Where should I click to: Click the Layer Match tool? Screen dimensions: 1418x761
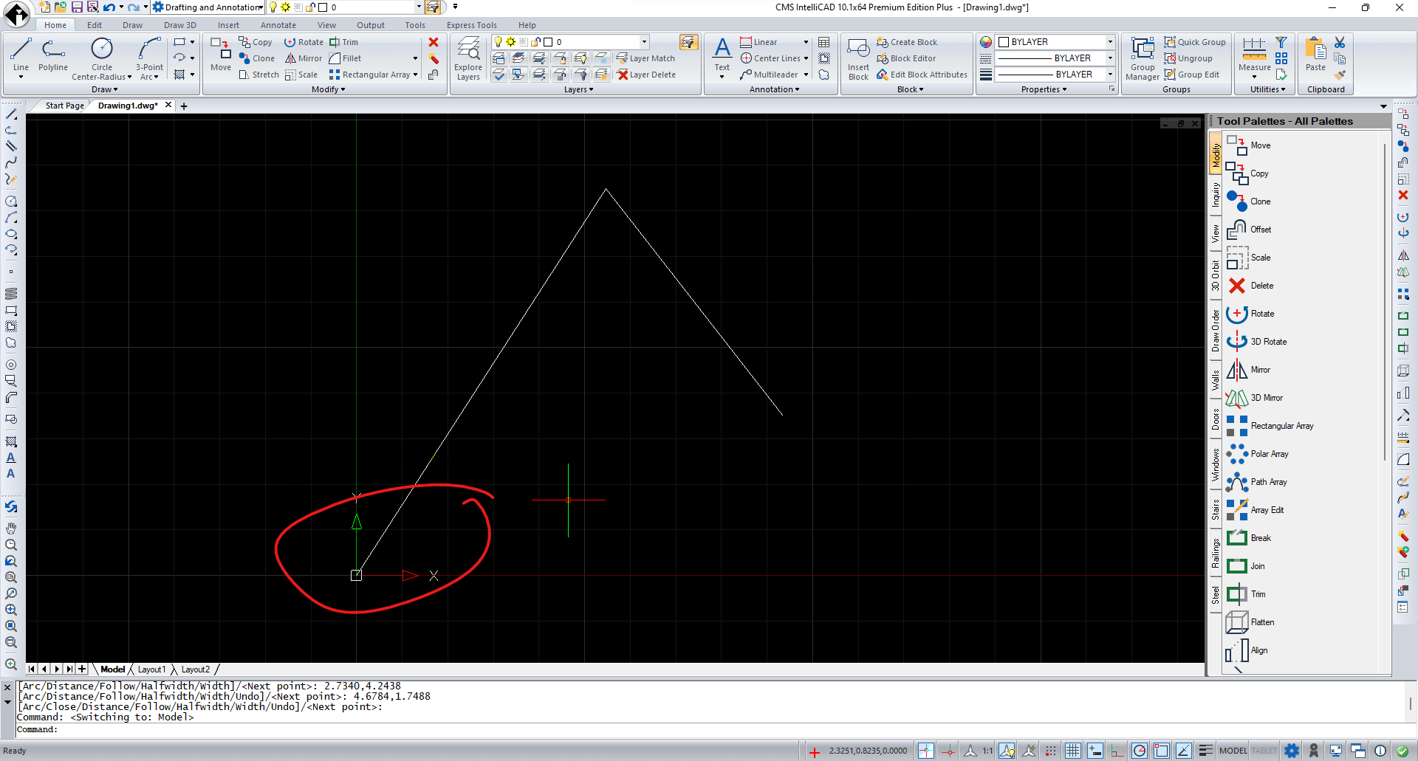(645, 58)
